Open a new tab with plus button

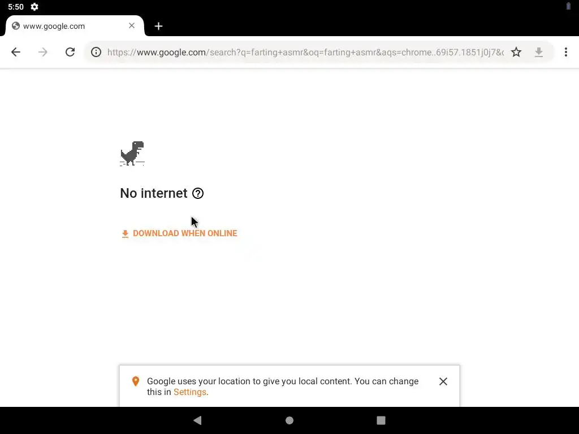(x=158, y=26)
